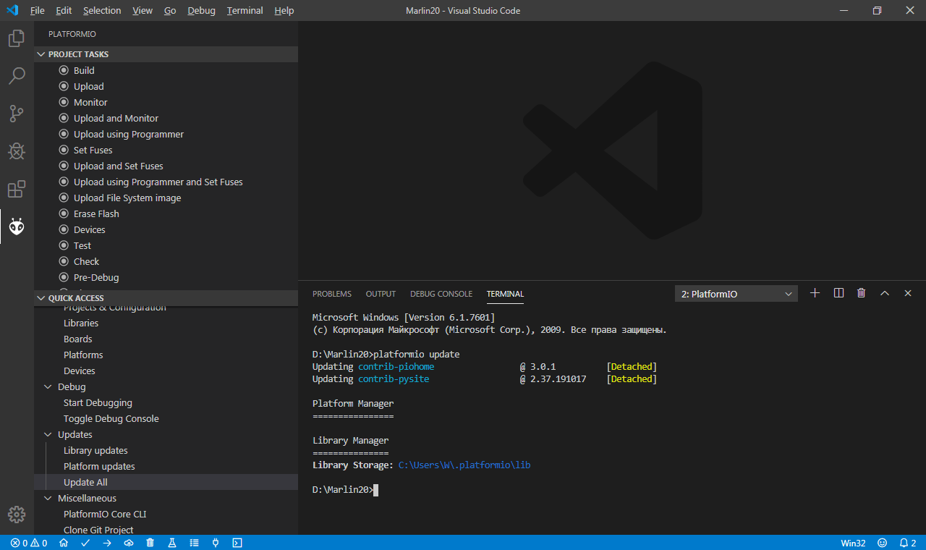The width and height of the screenshot is (926, 550).
Task: Click the PlatformIO Clean trash icon in status bar
Action: point(150,543)
